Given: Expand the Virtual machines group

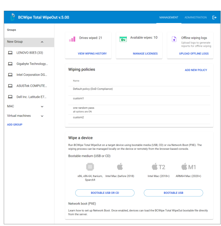Looking at the screenshot, I should click(x=42, y=116).
